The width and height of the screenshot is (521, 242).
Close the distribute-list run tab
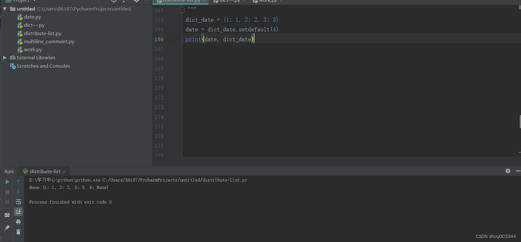[64, 172]
